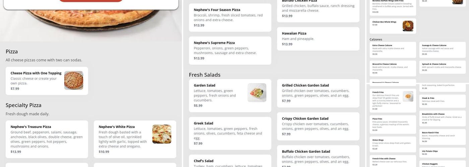469x167 pixels.
Task: Open the Greek Salad item
Action: tap(230, 133)
